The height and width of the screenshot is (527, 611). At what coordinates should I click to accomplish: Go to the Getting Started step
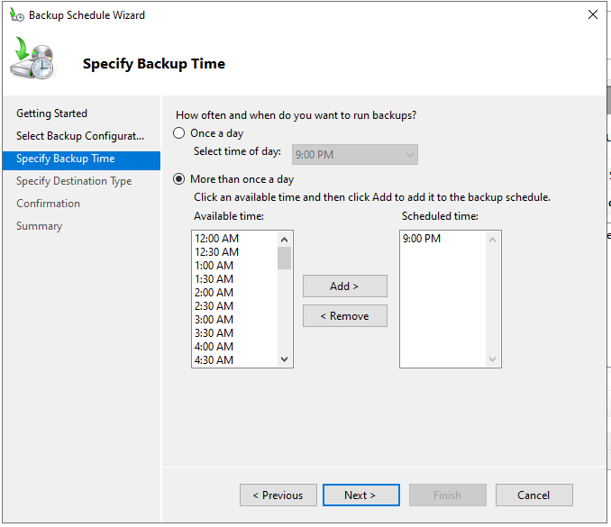coord(52,114)
